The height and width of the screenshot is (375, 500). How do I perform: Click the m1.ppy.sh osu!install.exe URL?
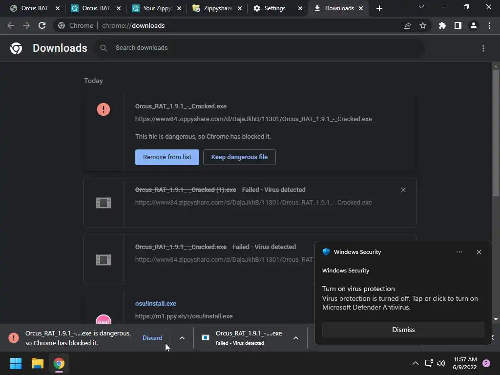pos(184,316)
